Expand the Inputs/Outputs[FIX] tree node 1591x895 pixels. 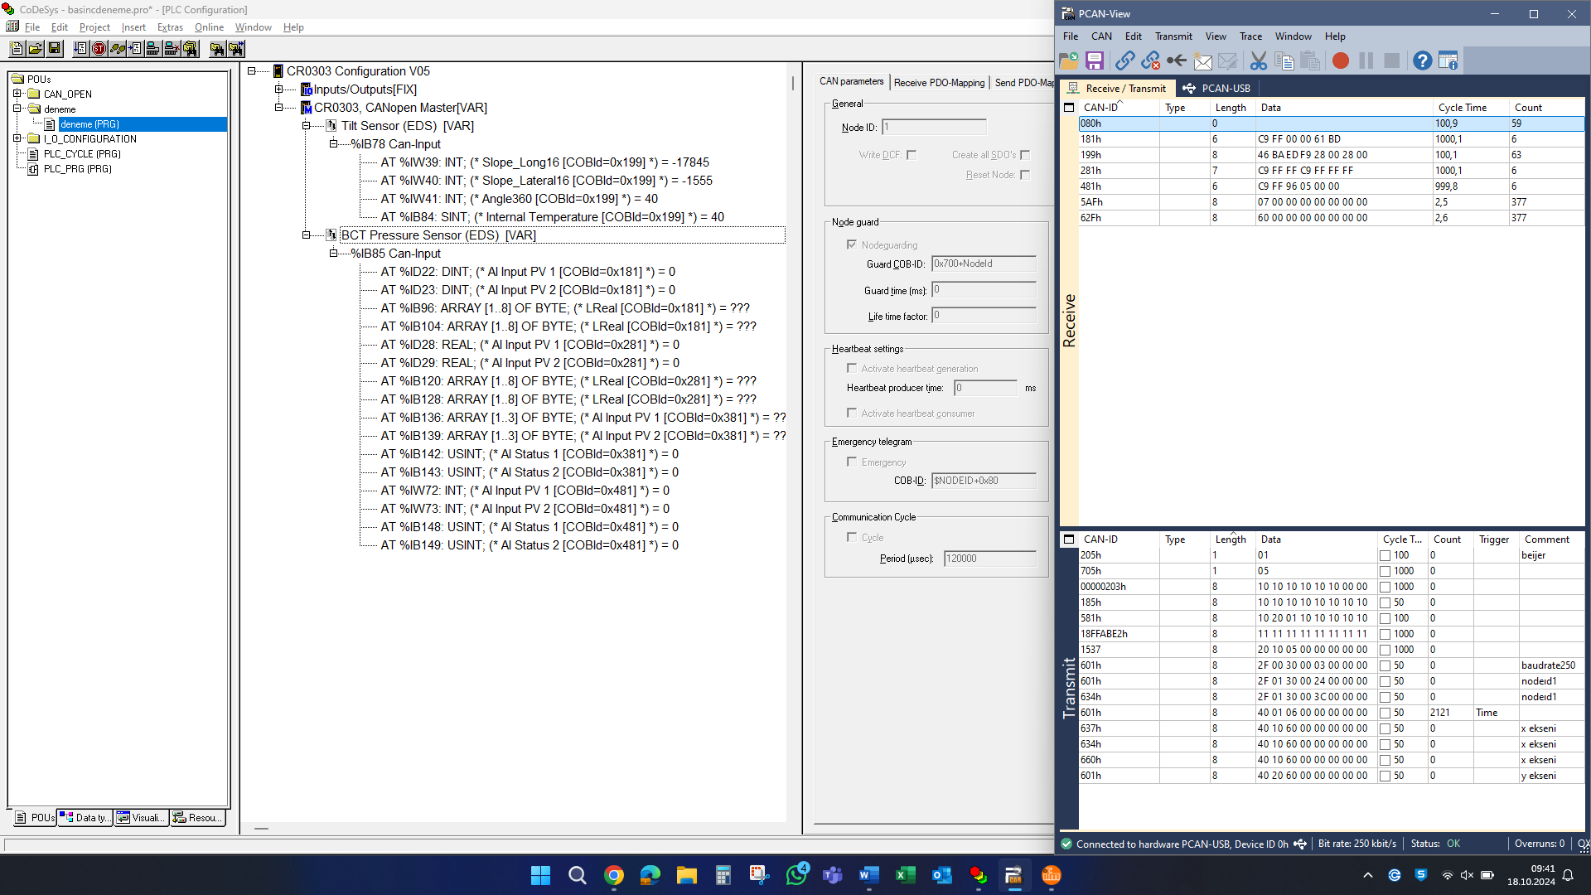point(279,89)
